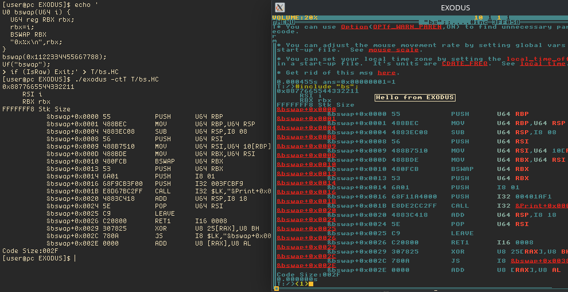Click the X11 icon in EXODUS title bar
Image resolution: width=568 pixels, height=292 pixels.
click(279, 7)
